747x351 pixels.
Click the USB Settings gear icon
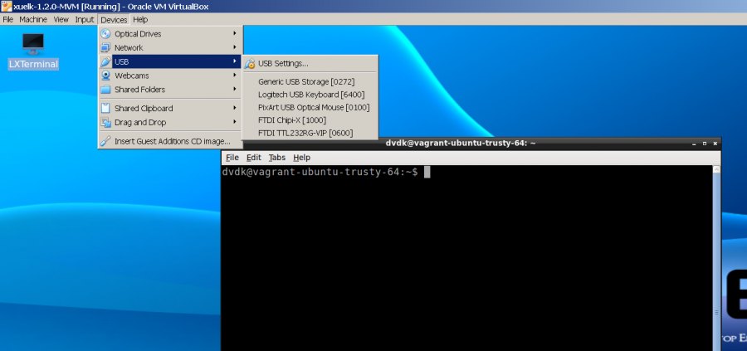[250, 64]
